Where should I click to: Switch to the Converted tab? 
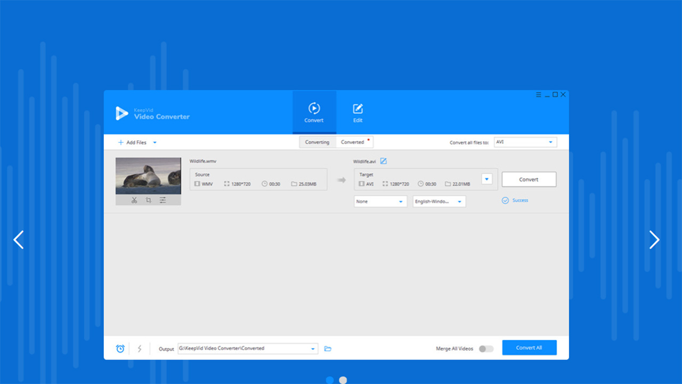pyautogui.click(x=354, y=142)
